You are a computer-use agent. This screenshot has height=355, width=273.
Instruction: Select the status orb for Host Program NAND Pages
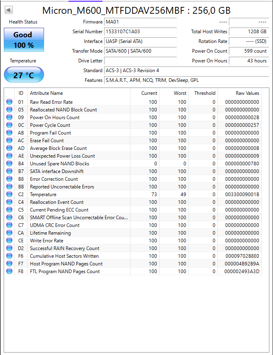(9, 263)
